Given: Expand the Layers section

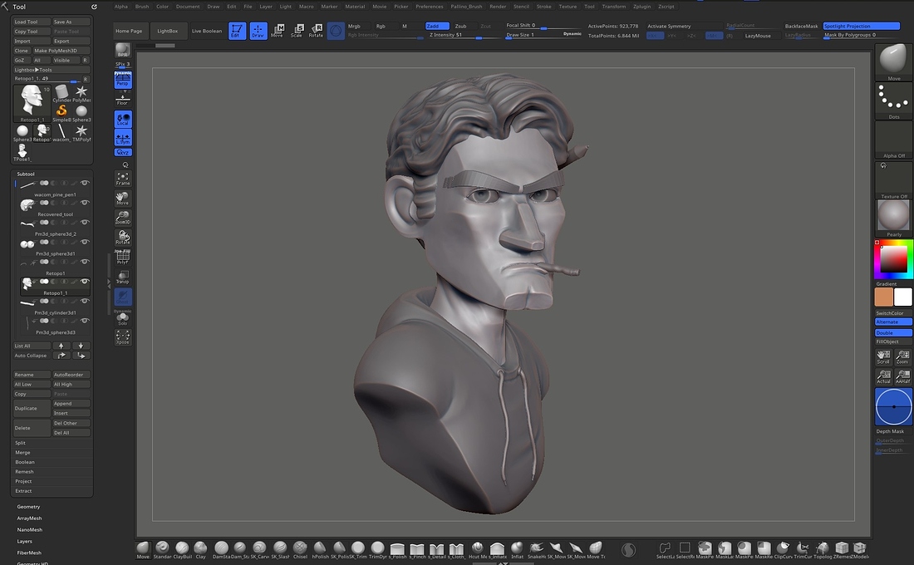Looking at the screenshot, I should point(24,542).
